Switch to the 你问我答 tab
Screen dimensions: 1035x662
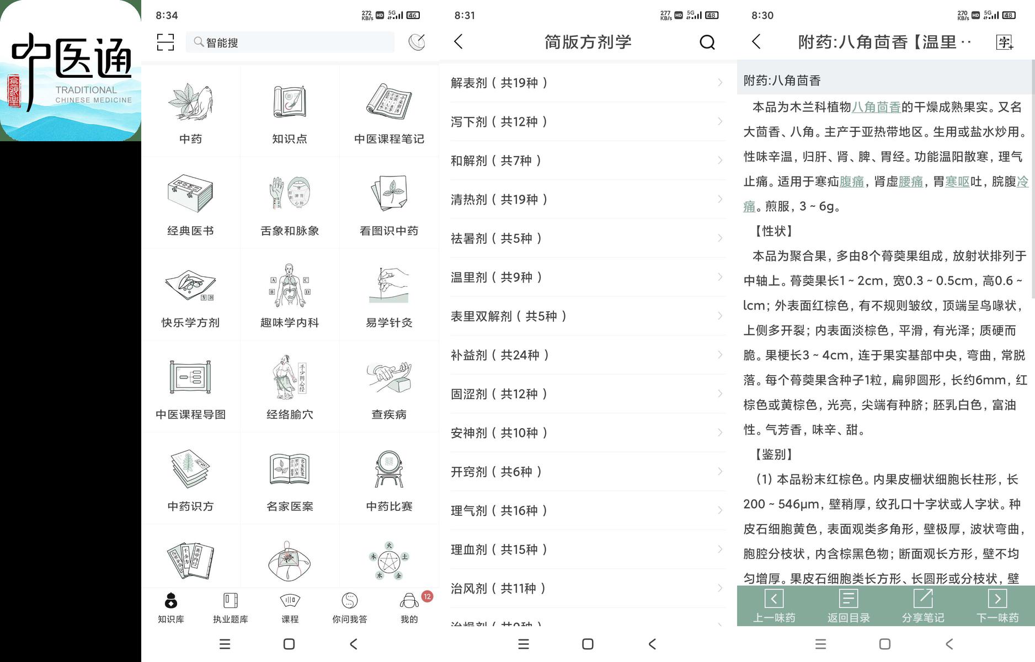click(349, 607)
